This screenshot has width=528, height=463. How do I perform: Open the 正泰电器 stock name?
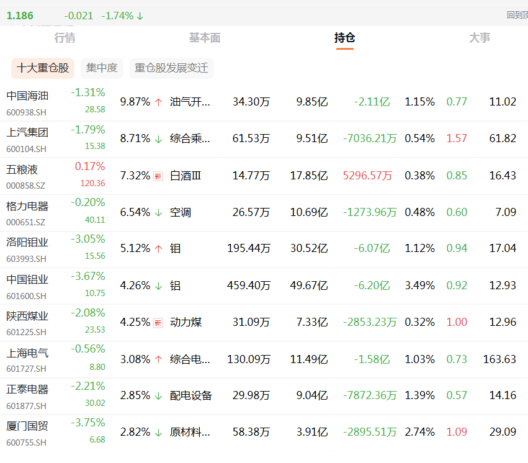(27, 389)
